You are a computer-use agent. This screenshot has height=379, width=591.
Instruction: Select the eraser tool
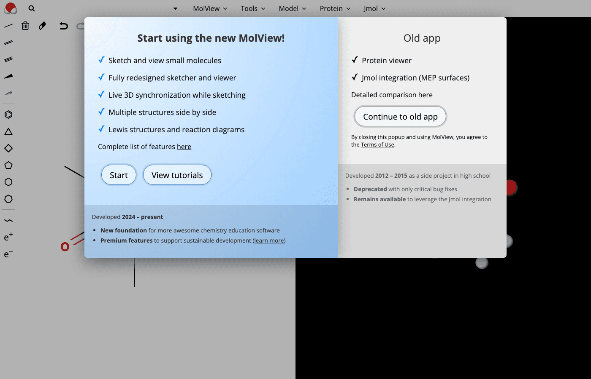pos(42,26)
